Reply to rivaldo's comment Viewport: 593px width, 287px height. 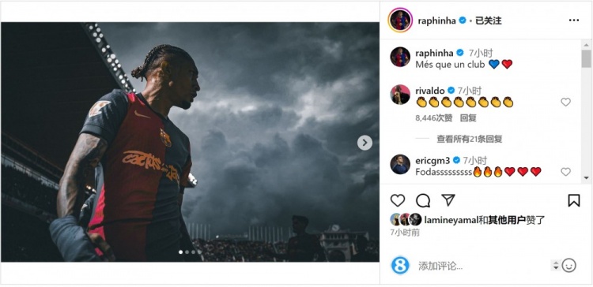click(468, 118)
